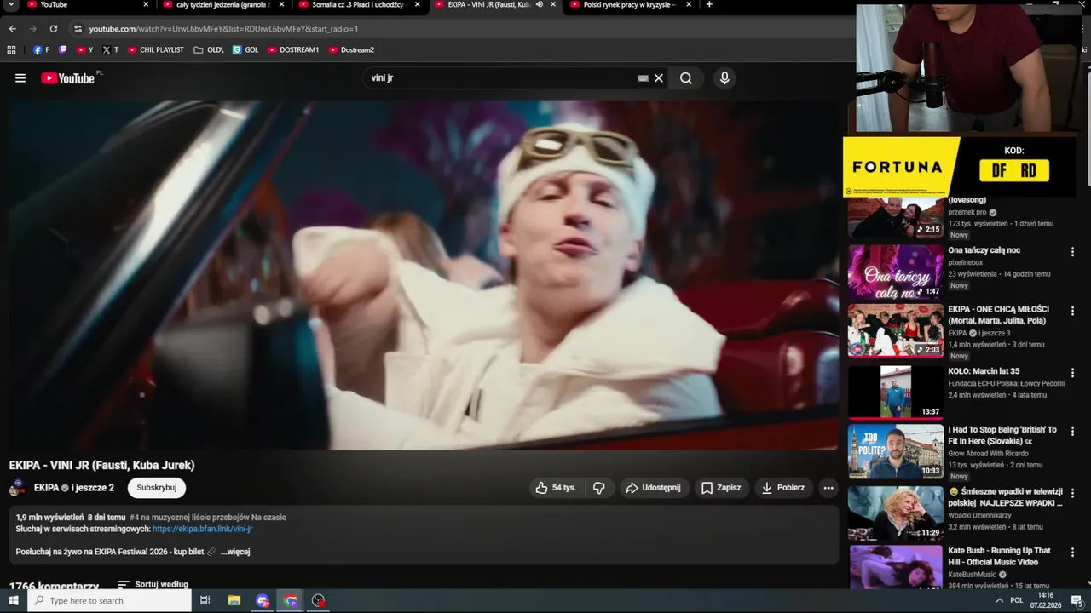Open the Sortuj według comment sorting

(153, 585)
